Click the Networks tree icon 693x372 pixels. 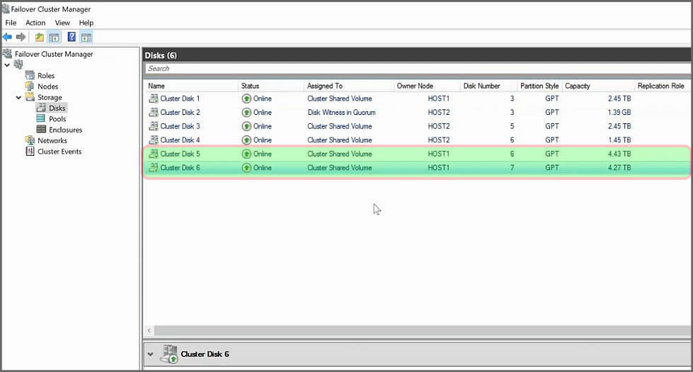tap(30, 140)
